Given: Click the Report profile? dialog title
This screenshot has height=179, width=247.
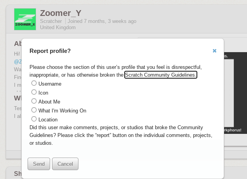Looking at the screenshot, I should [50, 51].
